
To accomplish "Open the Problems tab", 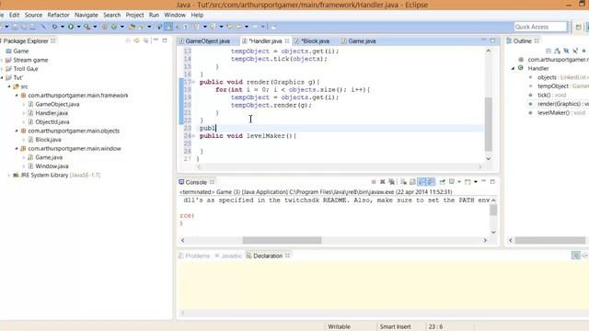I will (x=194, y=256).
